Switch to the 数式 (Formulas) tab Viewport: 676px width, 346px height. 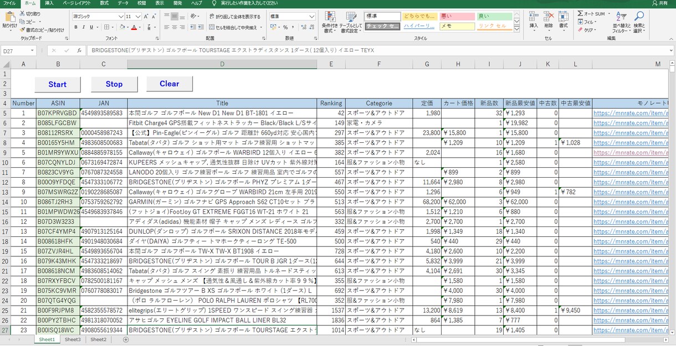tap(104, 3)
